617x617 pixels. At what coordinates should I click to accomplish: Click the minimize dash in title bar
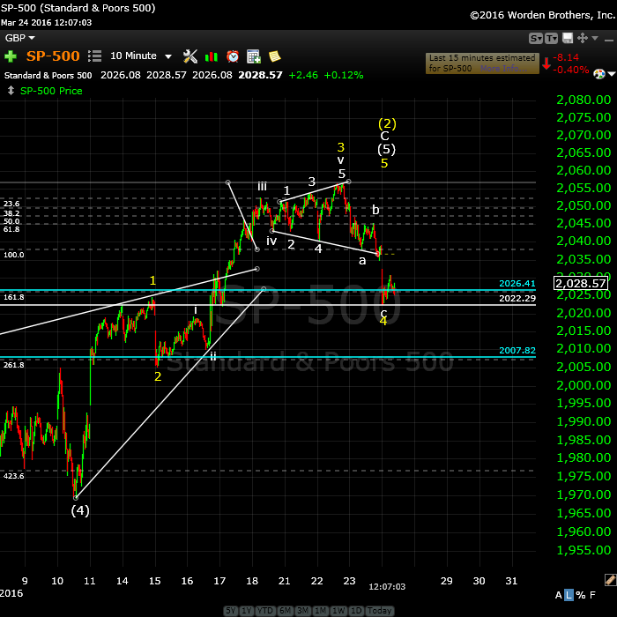[x=609, y=41]
